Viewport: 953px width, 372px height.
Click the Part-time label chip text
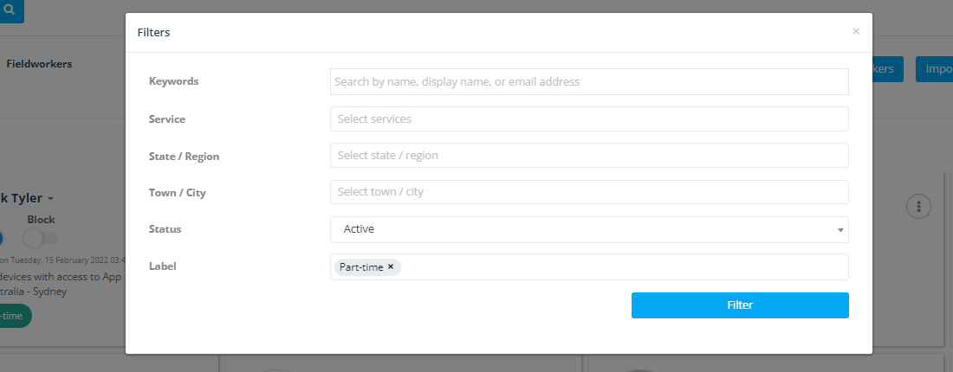click(x=361, y=267)
